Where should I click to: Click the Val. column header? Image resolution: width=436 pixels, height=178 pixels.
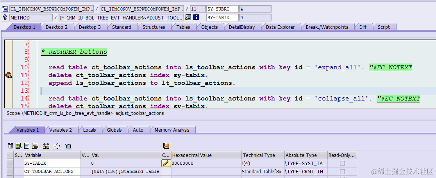[x=126, y=155]
